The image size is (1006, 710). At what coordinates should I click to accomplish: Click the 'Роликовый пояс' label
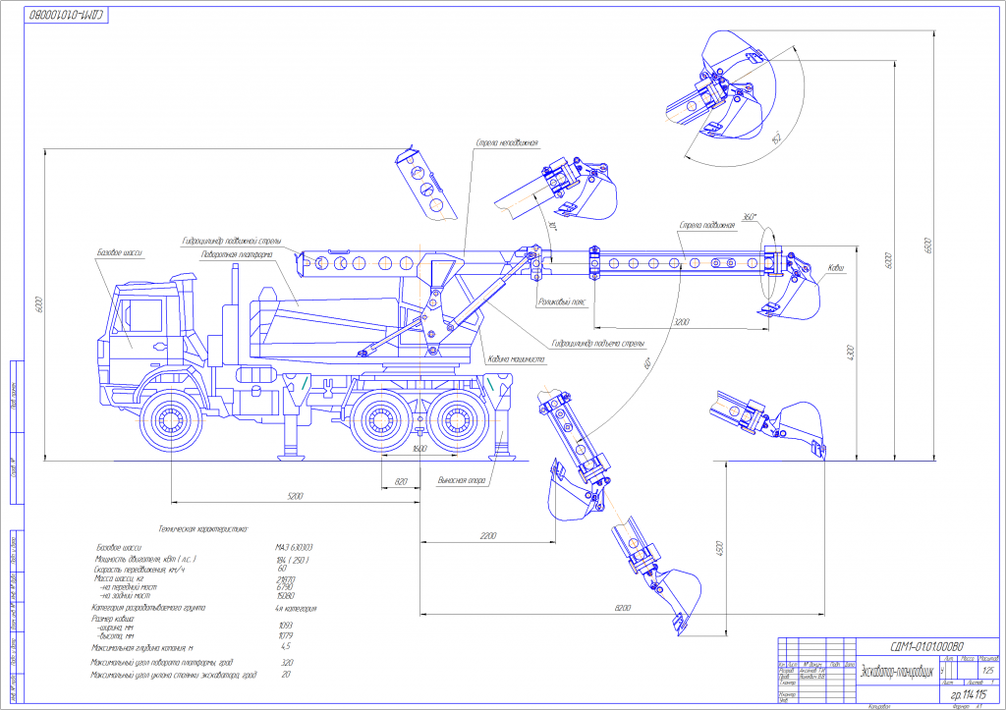(562, 301)
